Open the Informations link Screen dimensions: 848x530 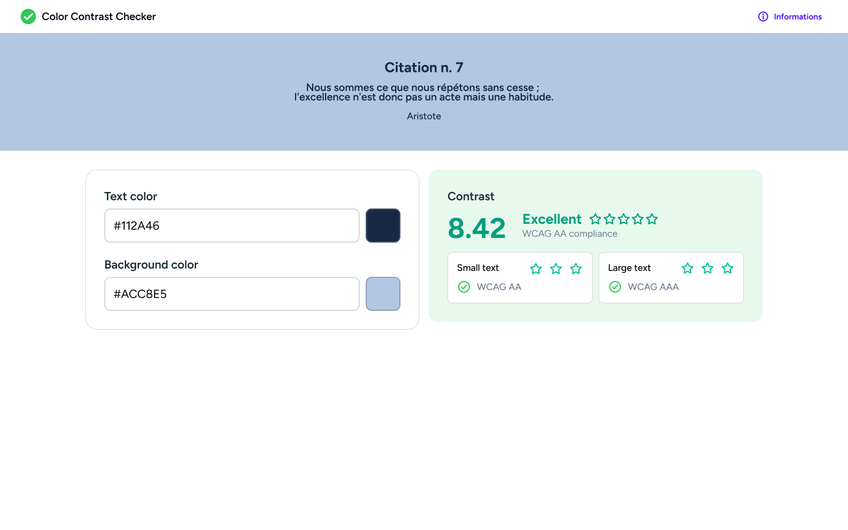coord(797,16)
